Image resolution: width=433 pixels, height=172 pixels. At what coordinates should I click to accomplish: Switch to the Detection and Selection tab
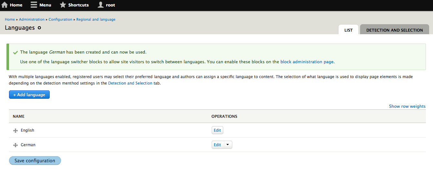394,30
